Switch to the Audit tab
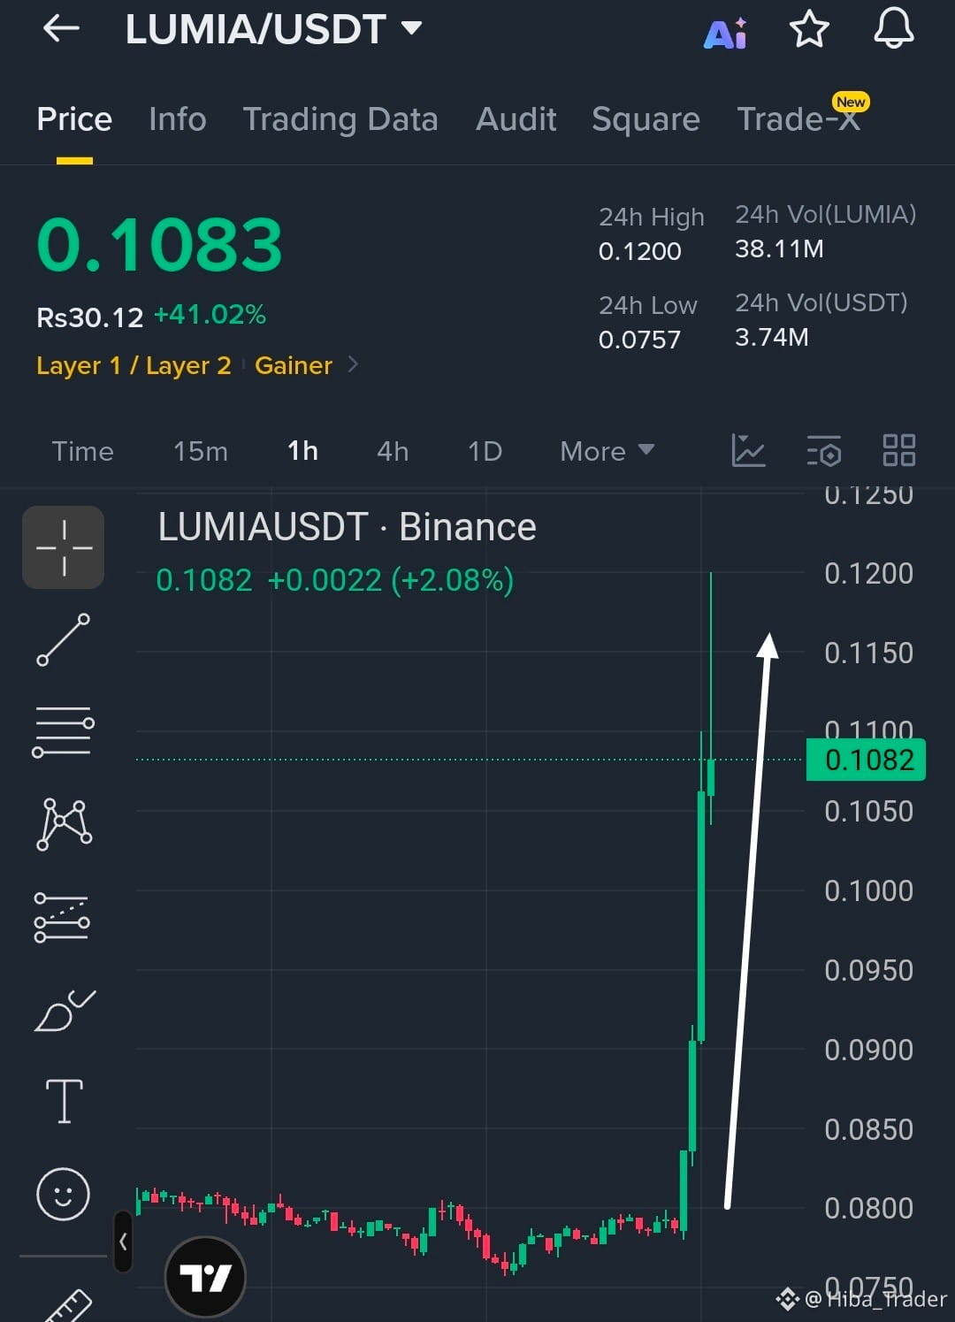The height and width of the screenshot is (1322, 955). pos(516,118)
